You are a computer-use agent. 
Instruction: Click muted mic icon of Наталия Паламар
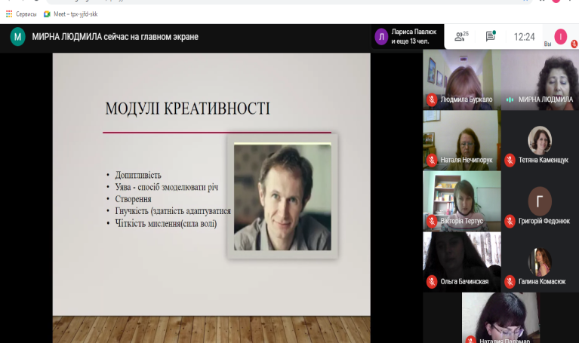(x=470, y=340)
